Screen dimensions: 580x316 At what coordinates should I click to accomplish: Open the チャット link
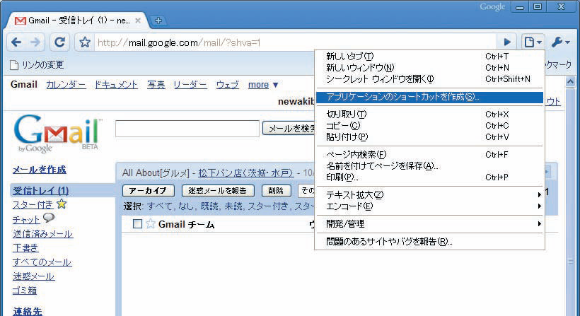(x=26, y=220)
